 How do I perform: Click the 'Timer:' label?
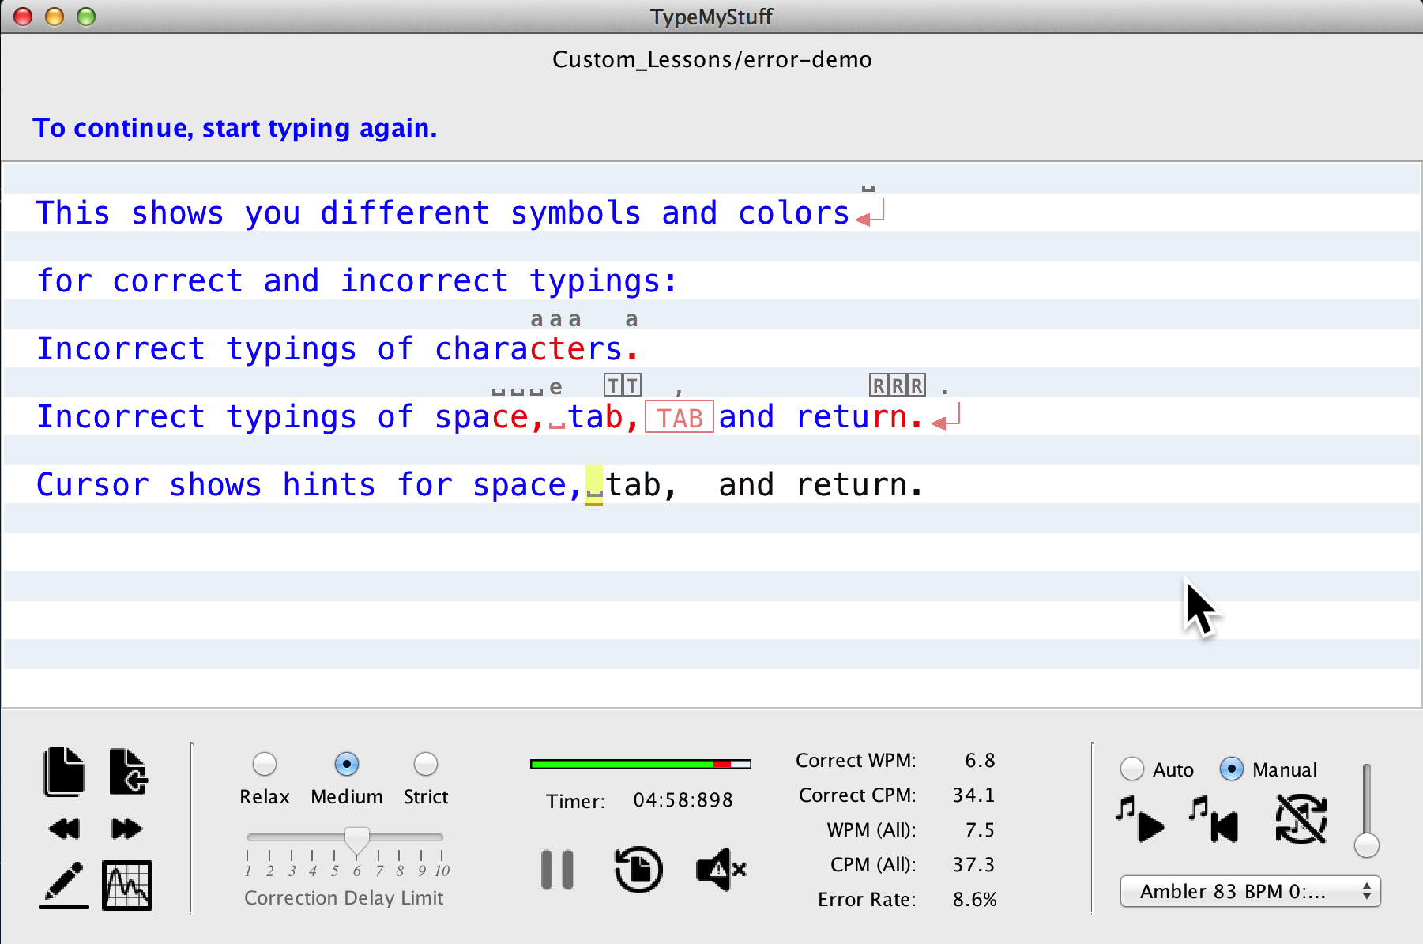pos(575,801)
